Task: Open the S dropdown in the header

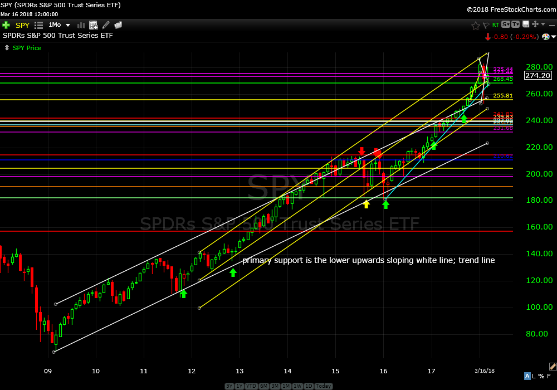Action: pos(506,25)
